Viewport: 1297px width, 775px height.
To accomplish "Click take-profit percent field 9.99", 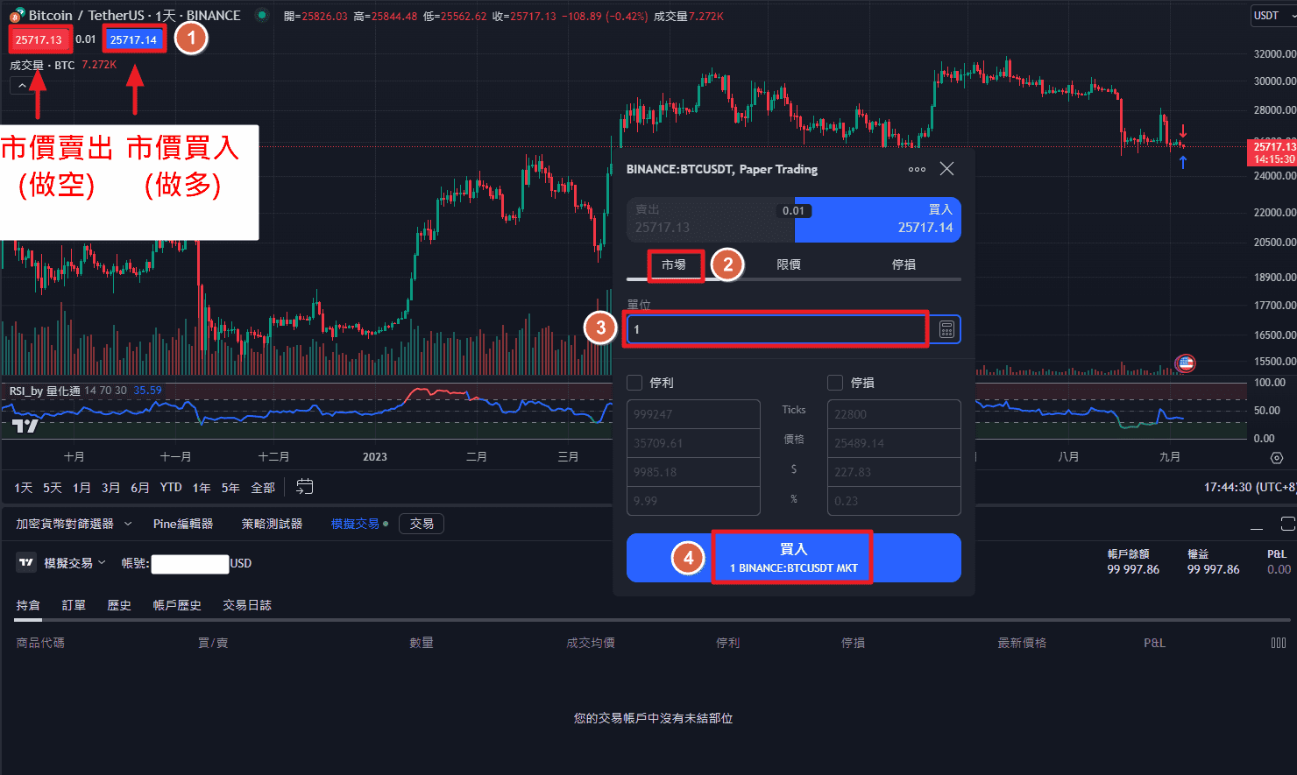I will click(693, 501).
